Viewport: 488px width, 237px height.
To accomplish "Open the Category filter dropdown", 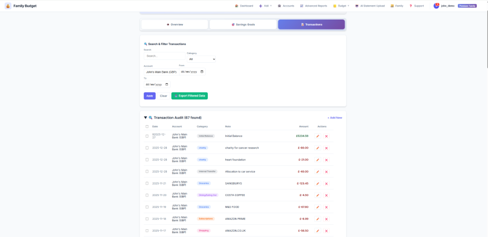I will [201, 59].
